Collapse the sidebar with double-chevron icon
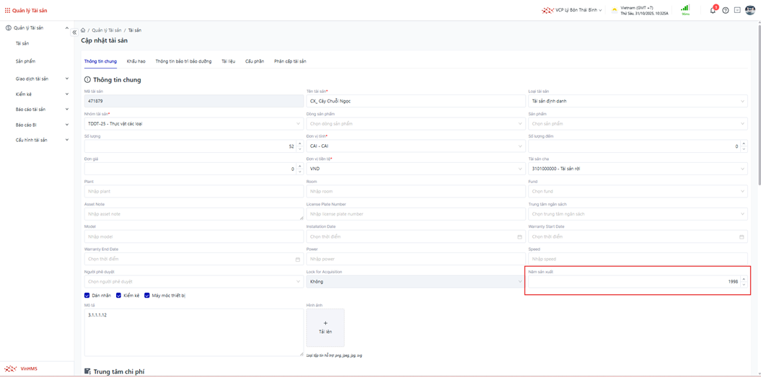Screen dimensions: 761x377 (x=74, y=32)
